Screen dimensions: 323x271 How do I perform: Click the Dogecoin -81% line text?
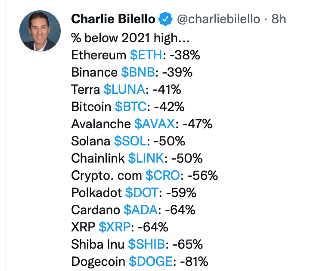click(140, 262)
